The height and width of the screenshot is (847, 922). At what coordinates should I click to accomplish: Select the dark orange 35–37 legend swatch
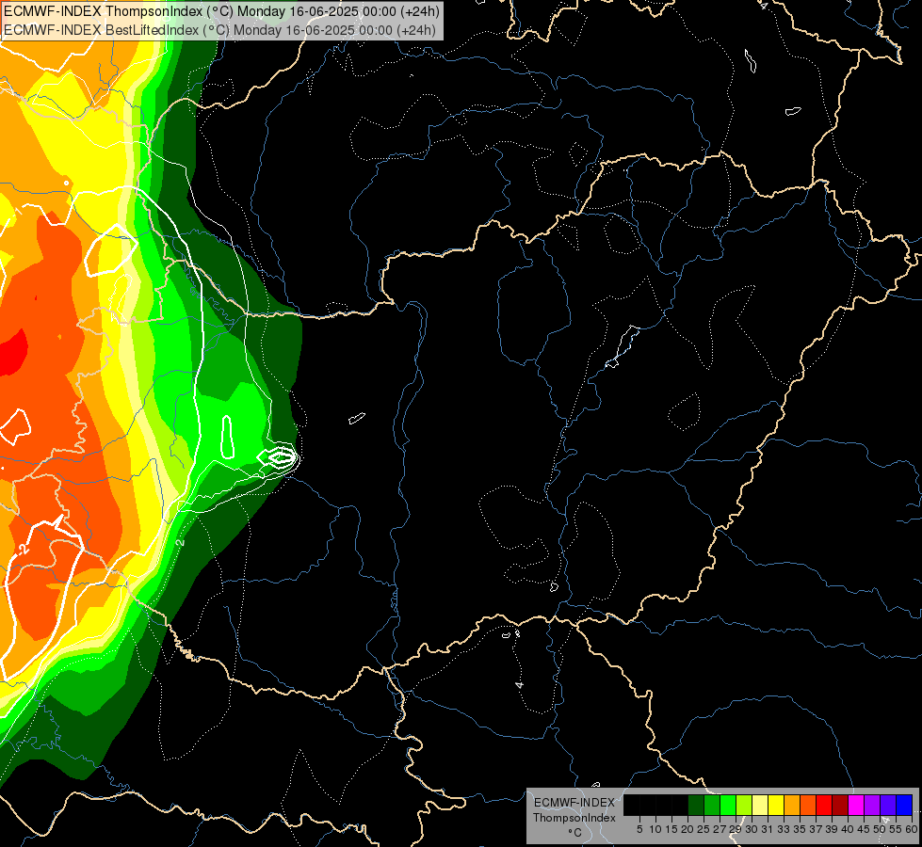808,805
